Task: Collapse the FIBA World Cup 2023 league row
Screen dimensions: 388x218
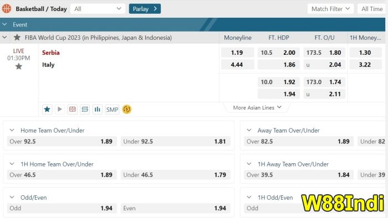Action: click(4, 38)
